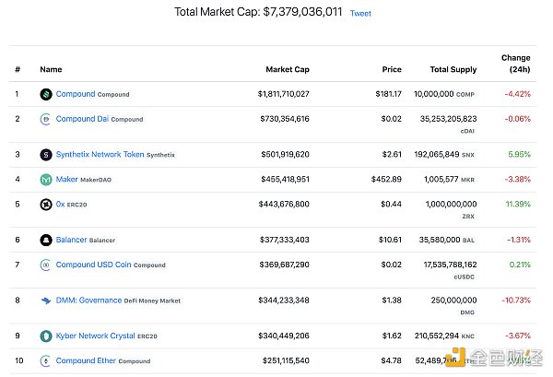The height and width of the screenshot is (377, 553).
Task: Sort table by Price column header
Action: point(392,69)
